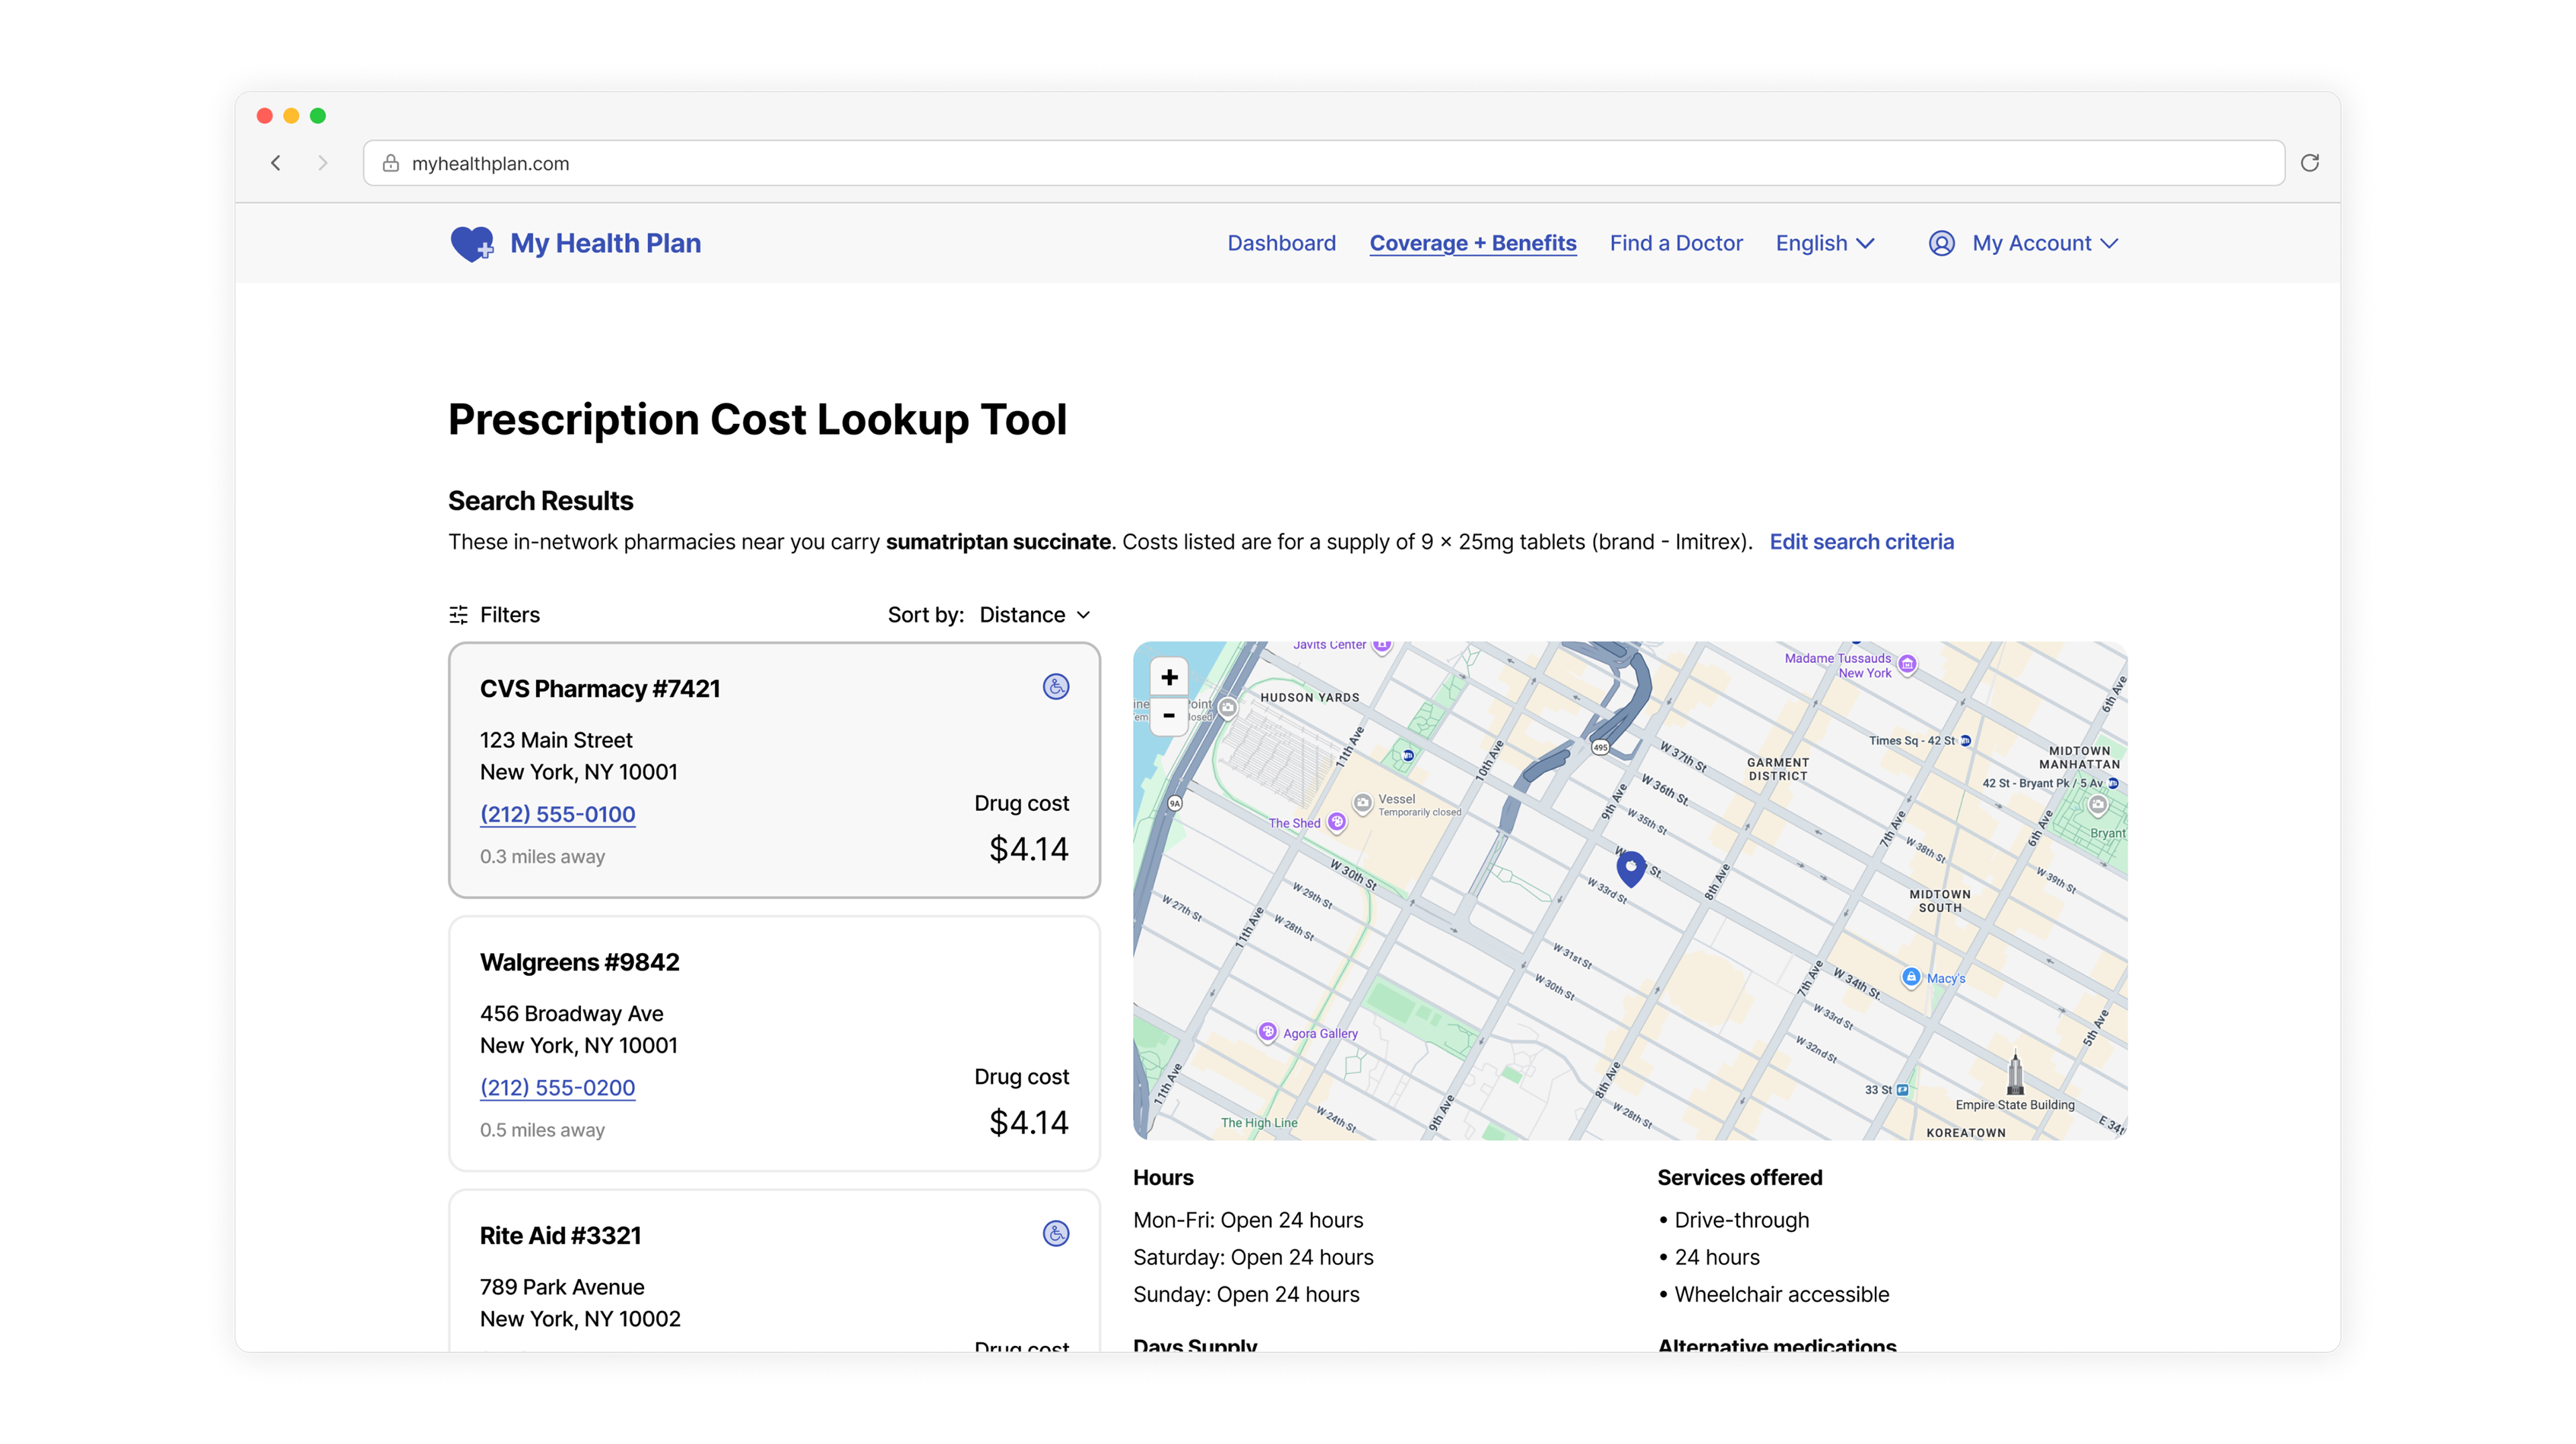Viewport: 2576px width, 1444px height.
Task: Click the blue pharmacy location pin on map
Action: [x=1630, y=867]
